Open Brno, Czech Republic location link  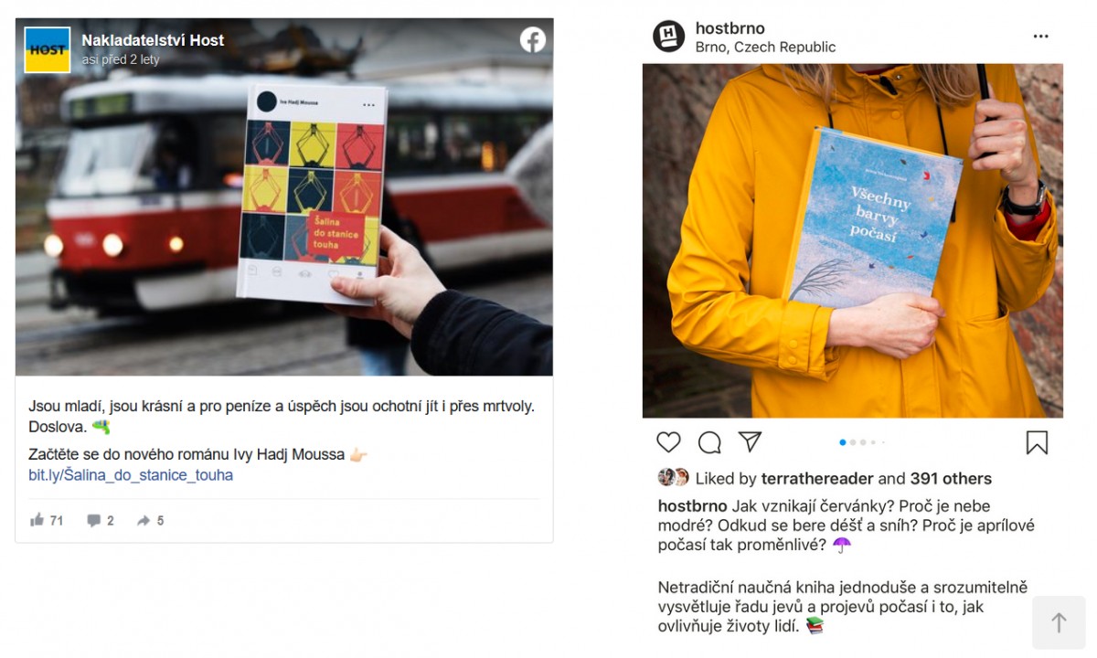(765, 48)
